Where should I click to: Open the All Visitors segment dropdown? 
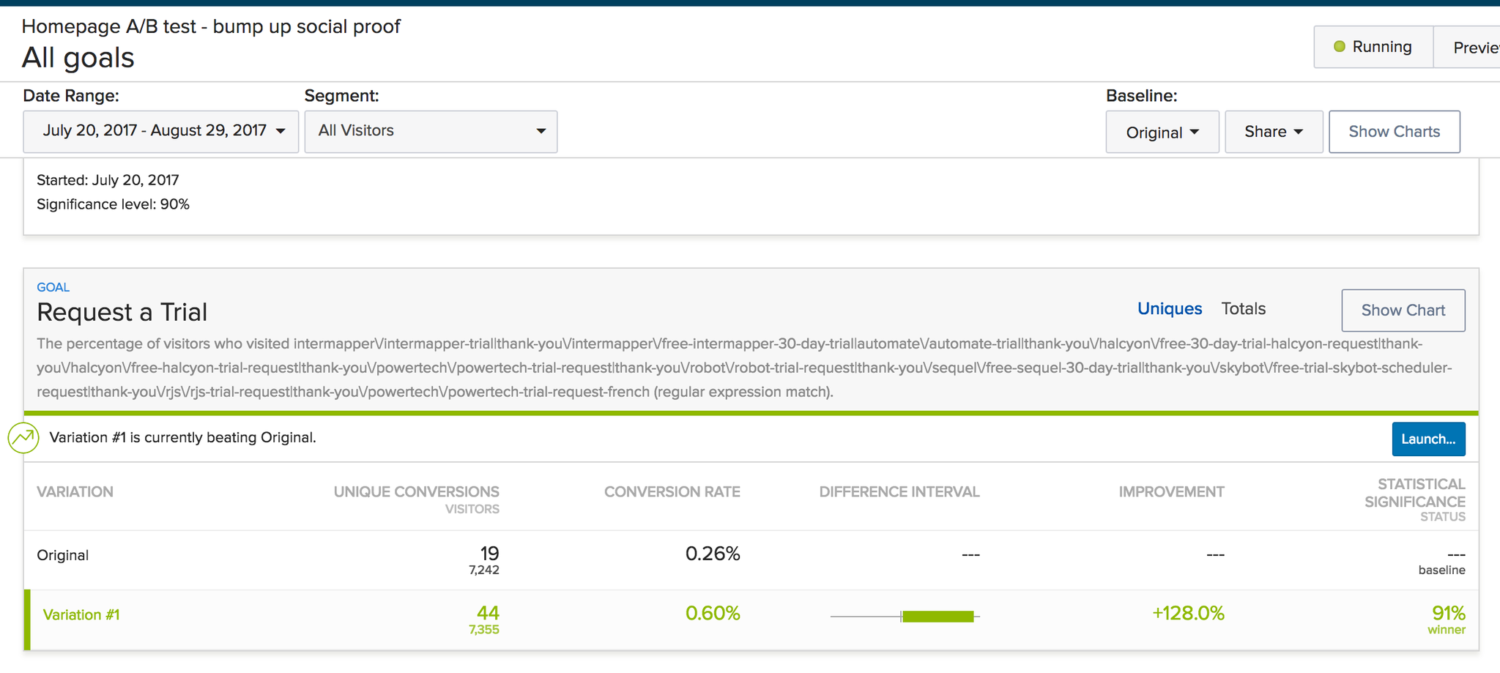(x=431, y=132)
